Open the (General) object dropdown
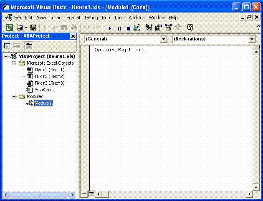This screenshot has width=263, height=201. pos(164,39)
